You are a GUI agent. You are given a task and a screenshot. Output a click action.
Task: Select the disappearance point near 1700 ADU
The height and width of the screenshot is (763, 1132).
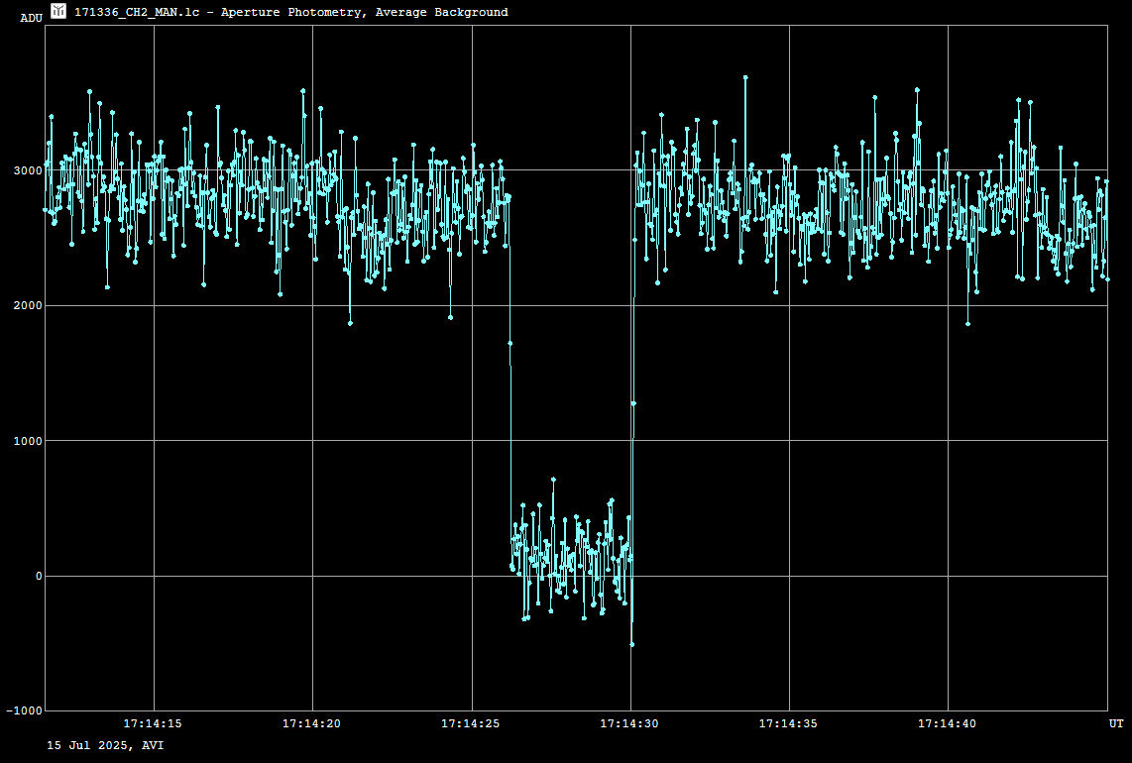pyautogui.click(x=509, y=343)
